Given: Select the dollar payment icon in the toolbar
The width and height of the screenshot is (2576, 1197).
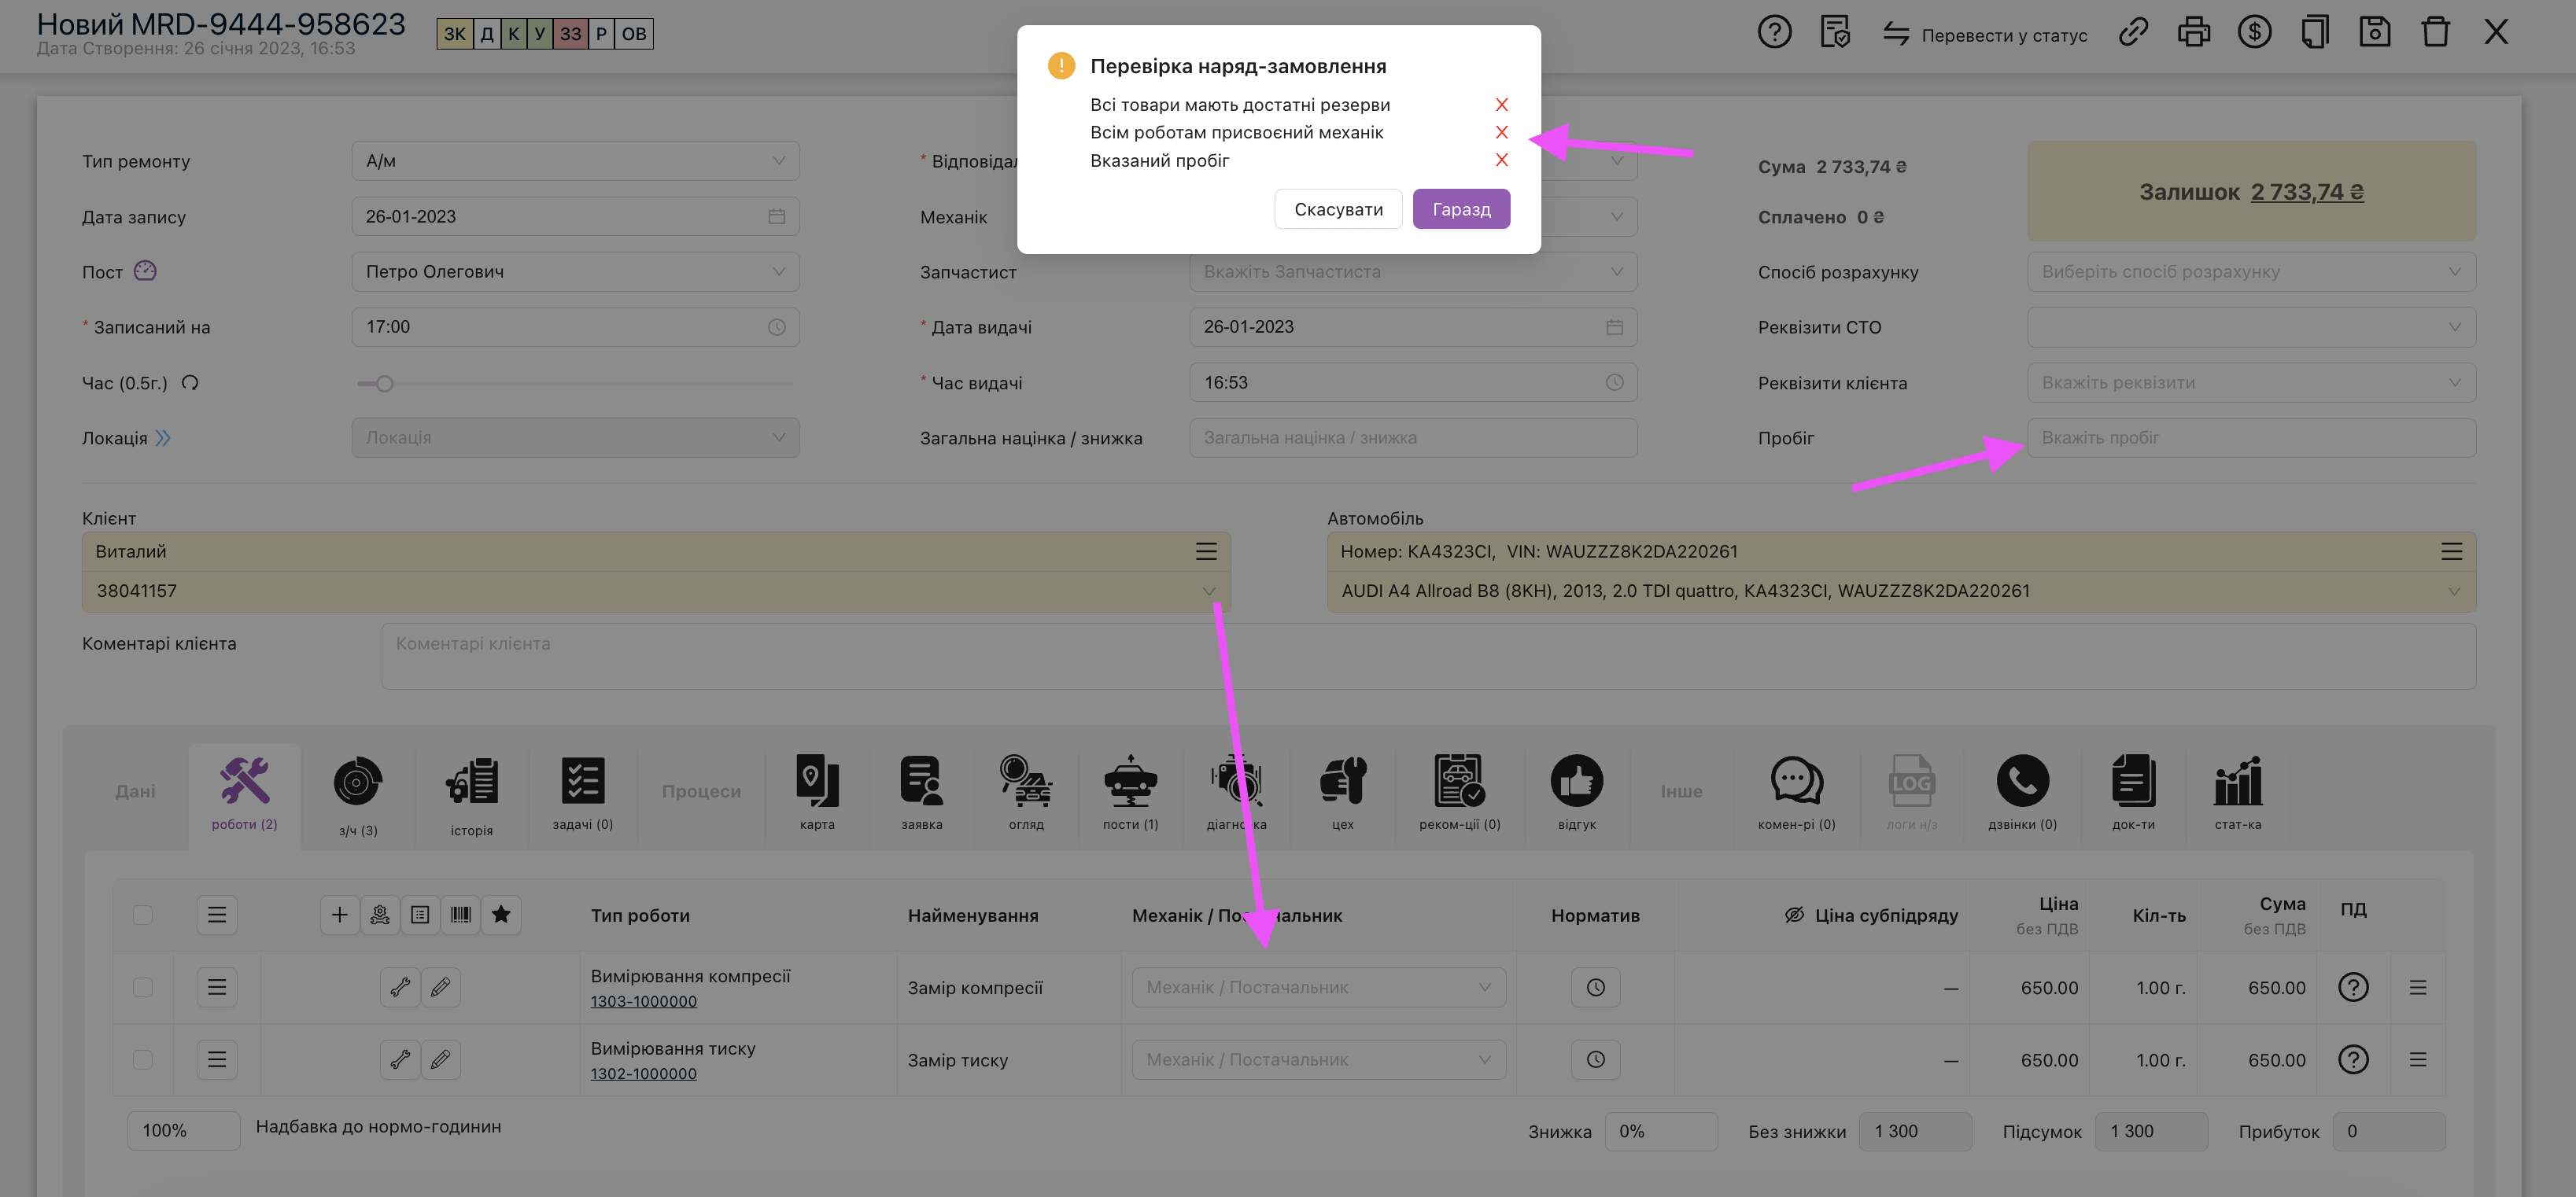Looking at the screenshot, I should click(2254, 32).
